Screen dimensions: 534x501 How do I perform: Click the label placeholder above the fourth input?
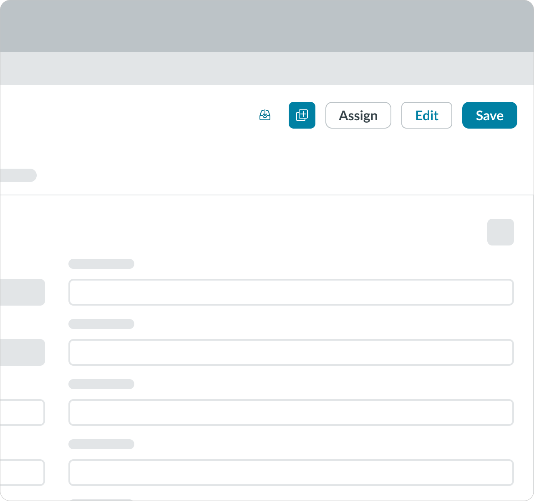(101, 444)
